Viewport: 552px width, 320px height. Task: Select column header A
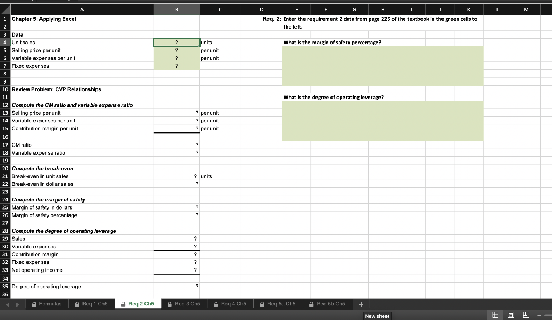tap(82, 9)
